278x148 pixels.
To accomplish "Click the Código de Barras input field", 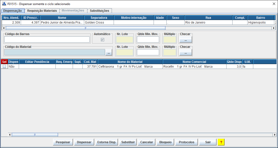I will point(47,40).
